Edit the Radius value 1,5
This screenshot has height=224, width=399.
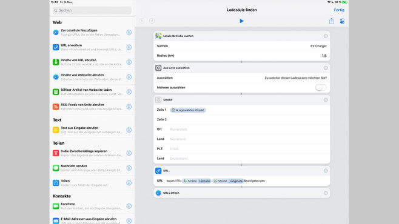point(324,56)
